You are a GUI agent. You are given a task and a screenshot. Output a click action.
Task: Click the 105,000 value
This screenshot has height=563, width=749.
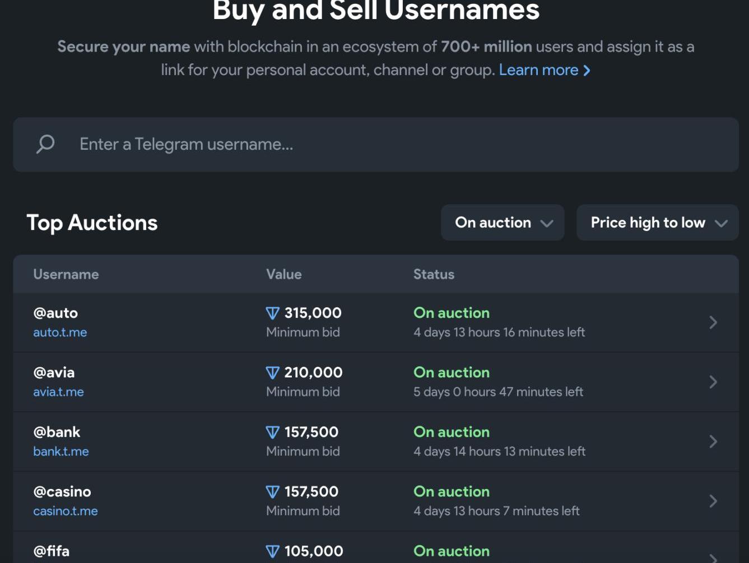pyautogui.click(x=314, y=551)
